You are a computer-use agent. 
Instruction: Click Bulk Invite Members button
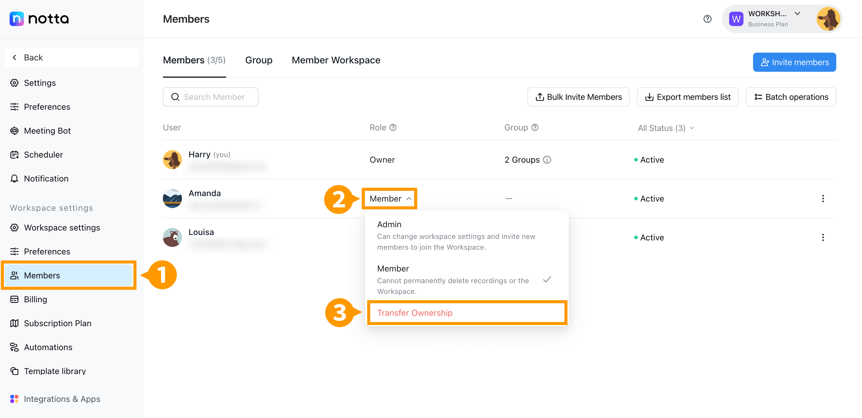click(578, 97)
